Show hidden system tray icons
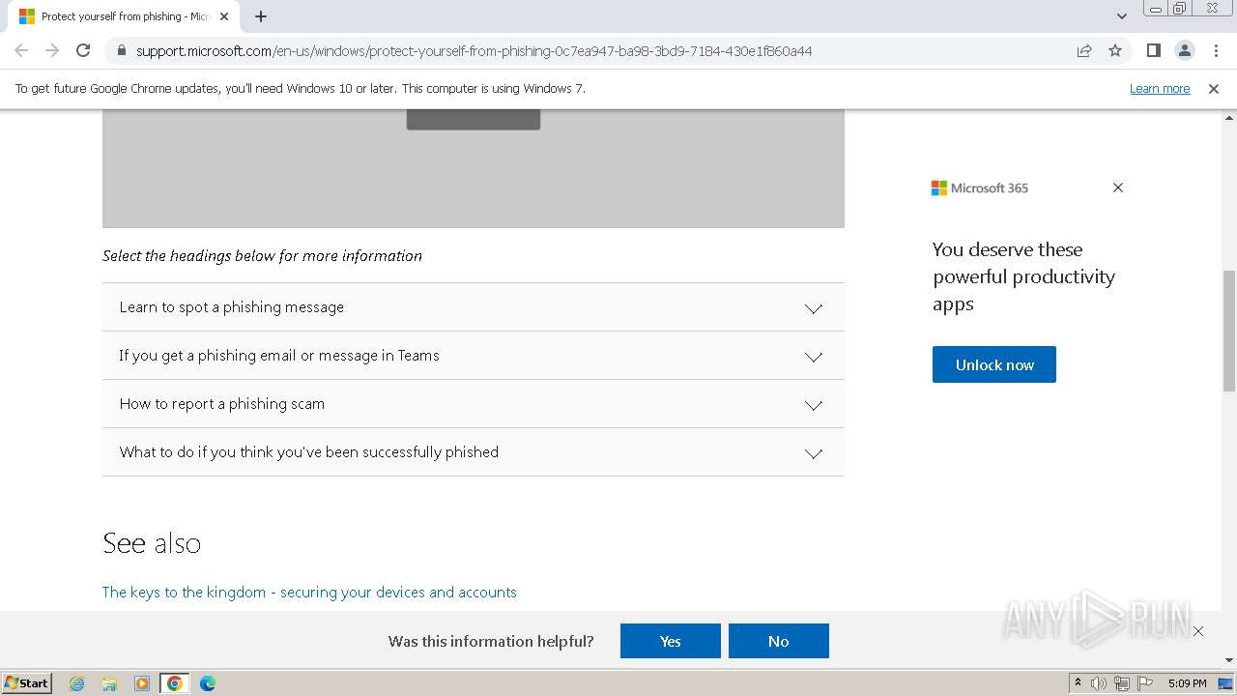Viewport: 1237px width, 696px height. coord(1078,682)
